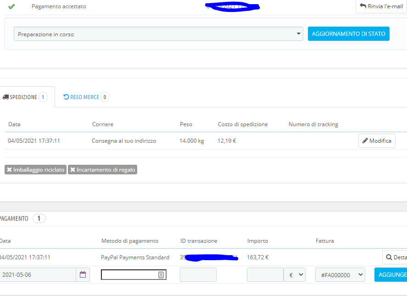This screenshot has height=296, width=407.
Task: Click the weight value '14.000 kg'
Action: [x=191, y=141]
